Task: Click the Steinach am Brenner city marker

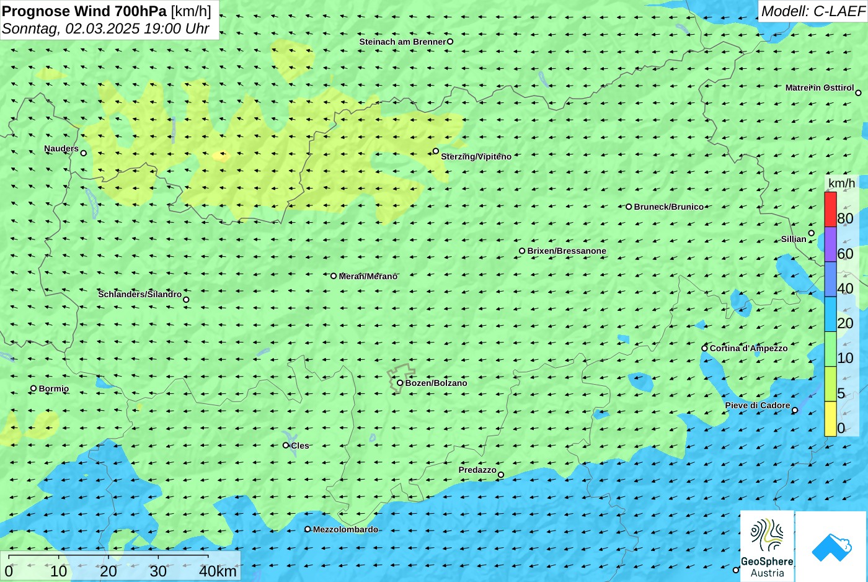Action: [450, 42]
